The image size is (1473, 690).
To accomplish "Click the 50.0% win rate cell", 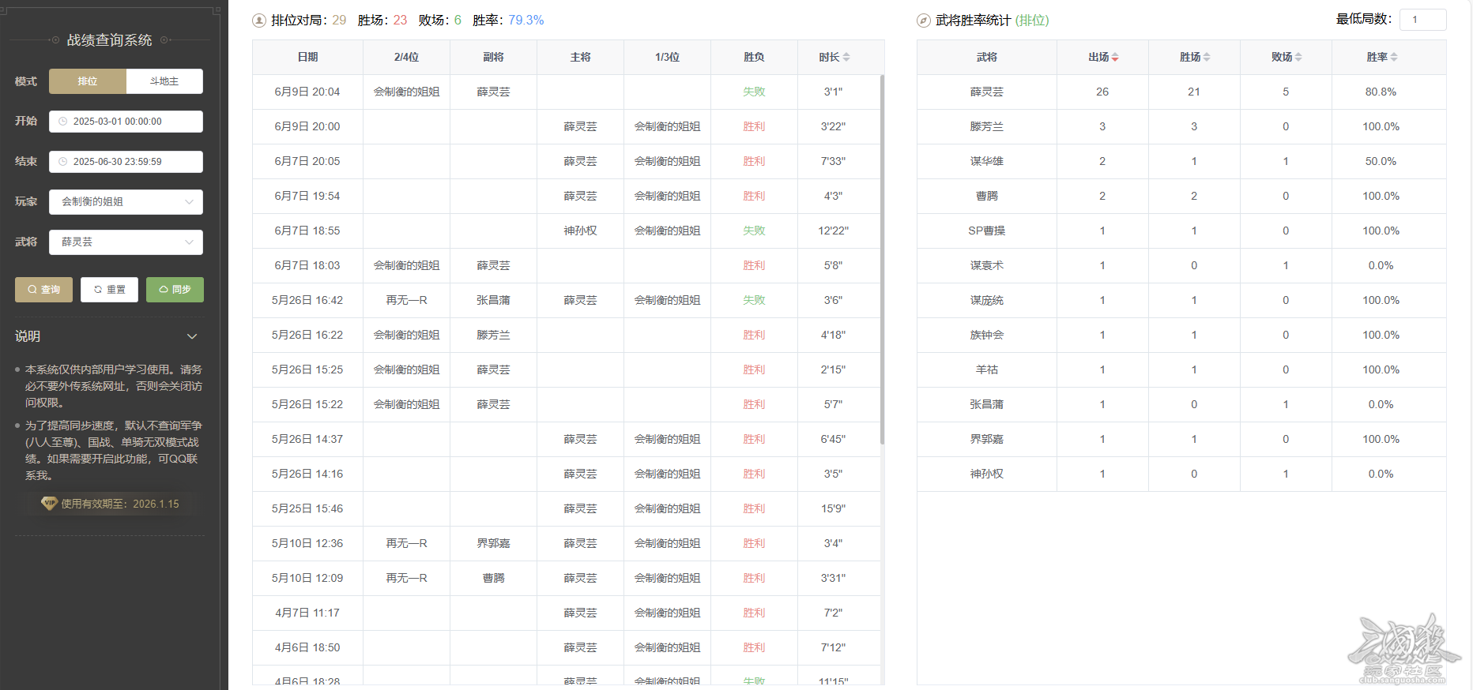I will [x=1381, y=161].
